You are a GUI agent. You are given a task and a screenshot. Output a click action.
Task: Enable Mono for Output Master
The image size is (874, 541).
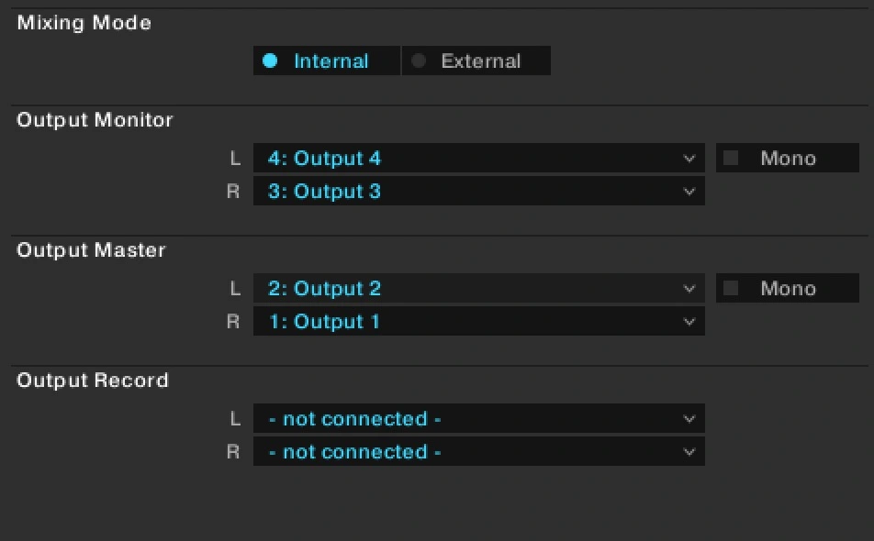[x=731, y=289]
